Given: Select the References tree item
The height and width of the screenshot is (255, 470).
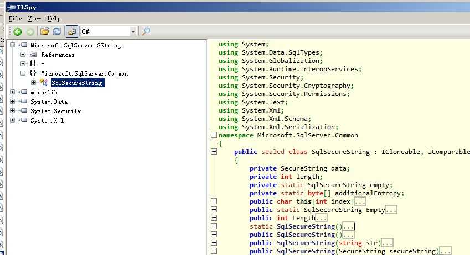Looking at the screenshot, I should pyautogui.click(x=58, y=55).
